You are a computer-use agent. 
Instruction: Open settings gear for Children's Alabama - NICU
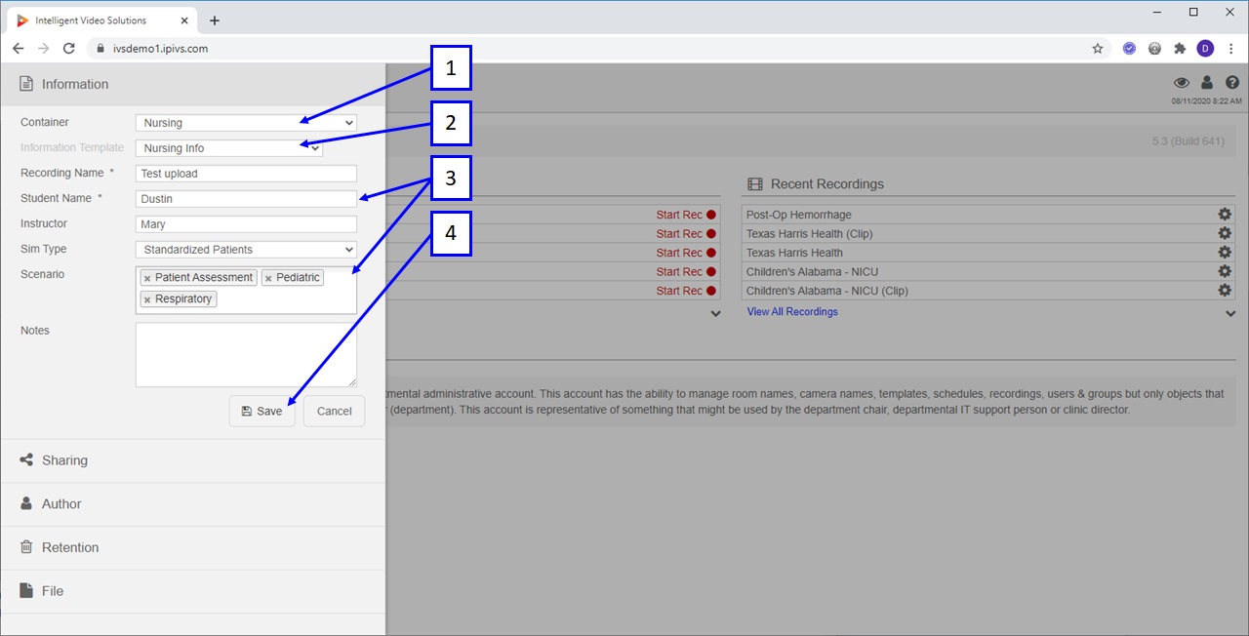tap(1225, 272)
